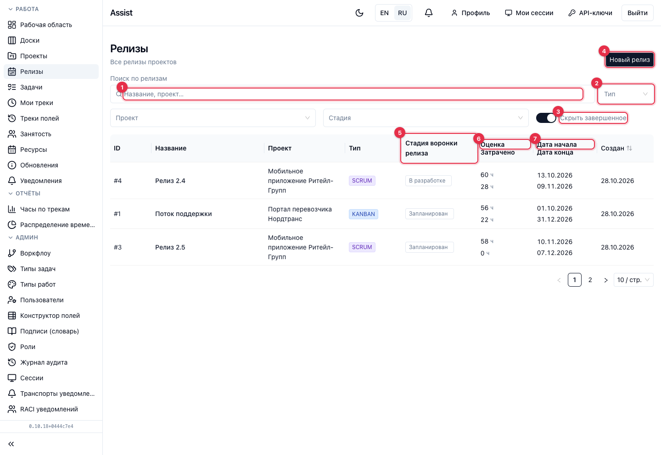Go to next page with the right arrow
Image resolution: width=661 pixels, height=455 pixels.
pyautogui.click(x=606, y=280)
